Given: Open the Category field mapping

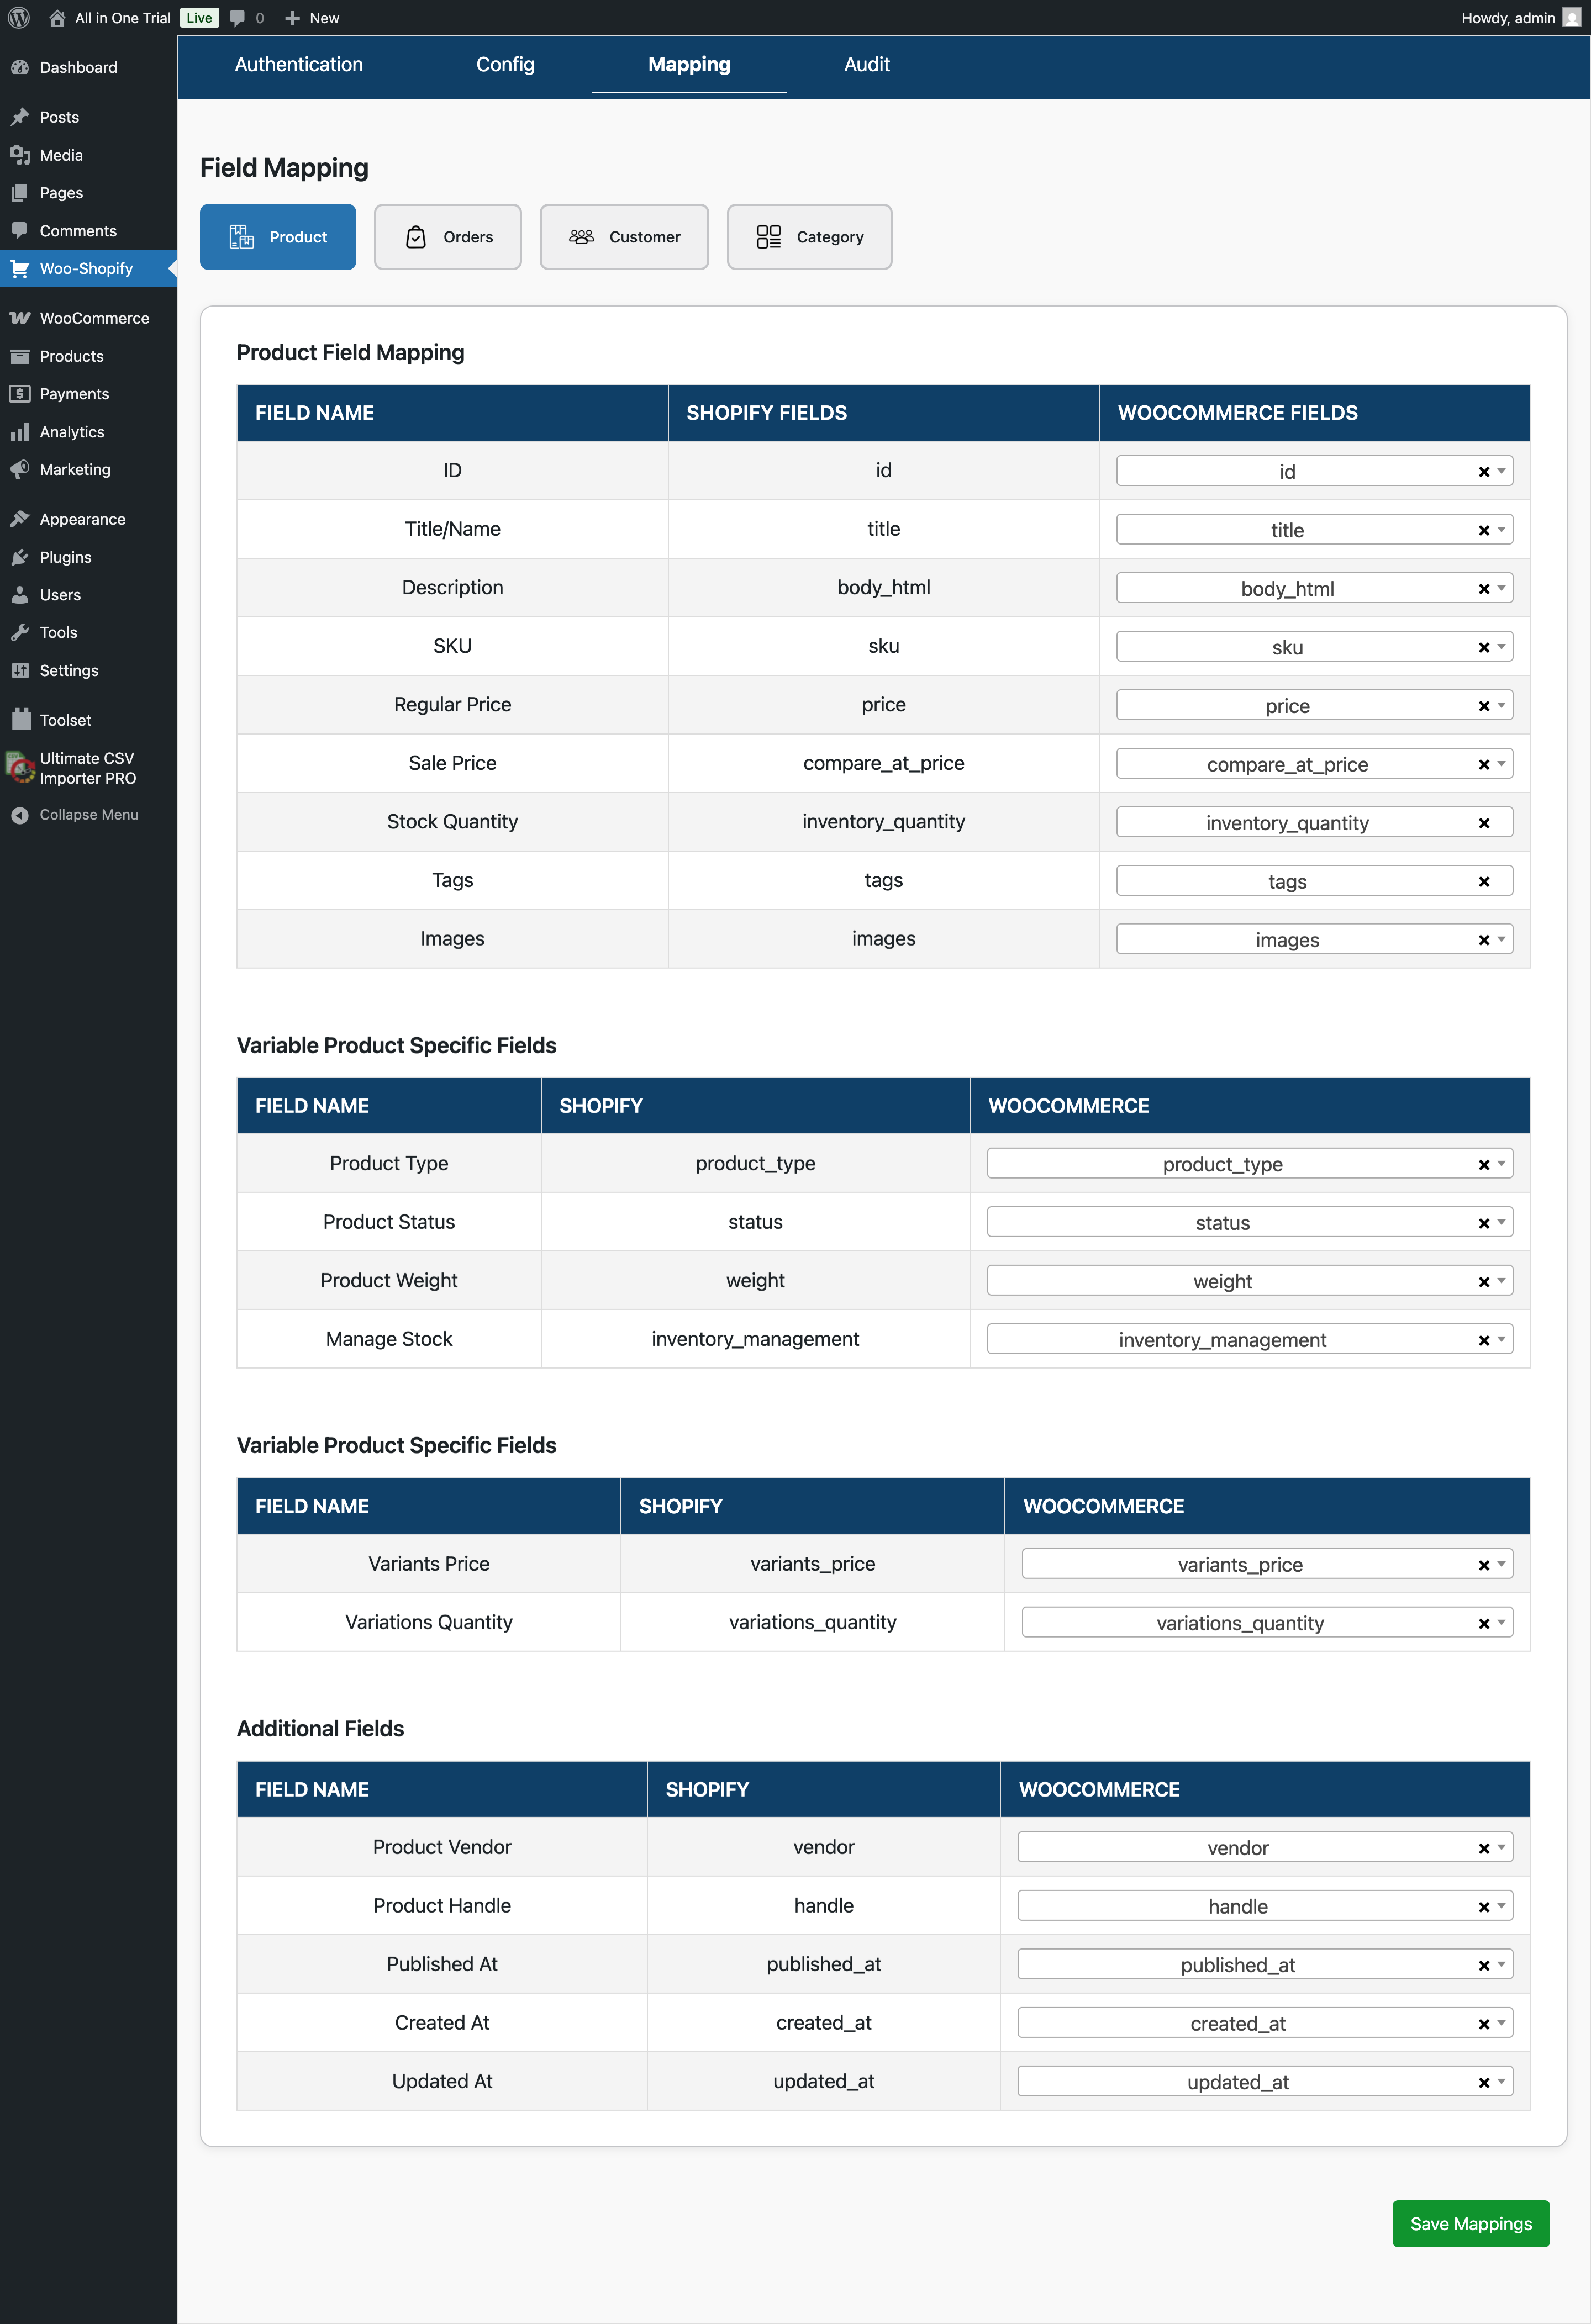Looking at the screenshot, I should [x=809, y=237].
